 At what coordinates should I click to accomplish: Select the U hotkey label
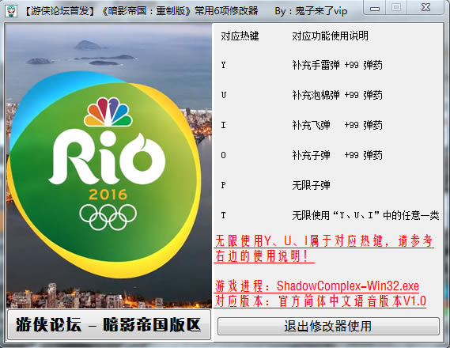[x=224, y=95]
